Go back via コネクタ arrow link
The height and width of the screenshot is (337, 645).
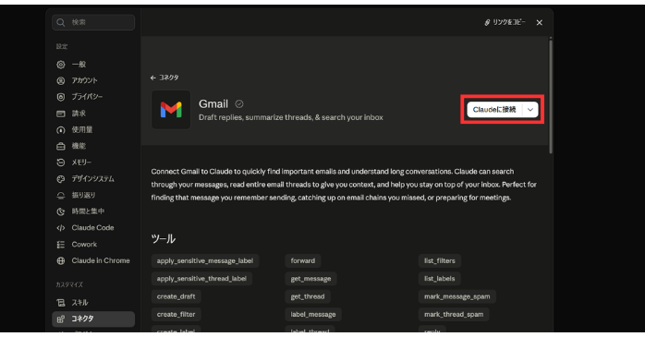click(x=164, y=78)
